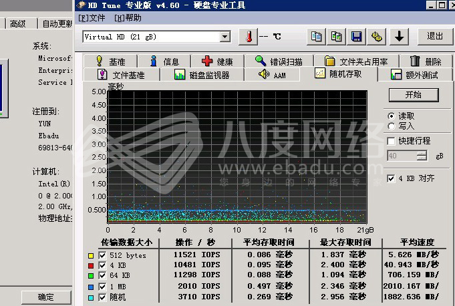Click the 2010 IOPS value
Image resolution: width=455 pixels, height=306 pixels.
click(199, 286)
